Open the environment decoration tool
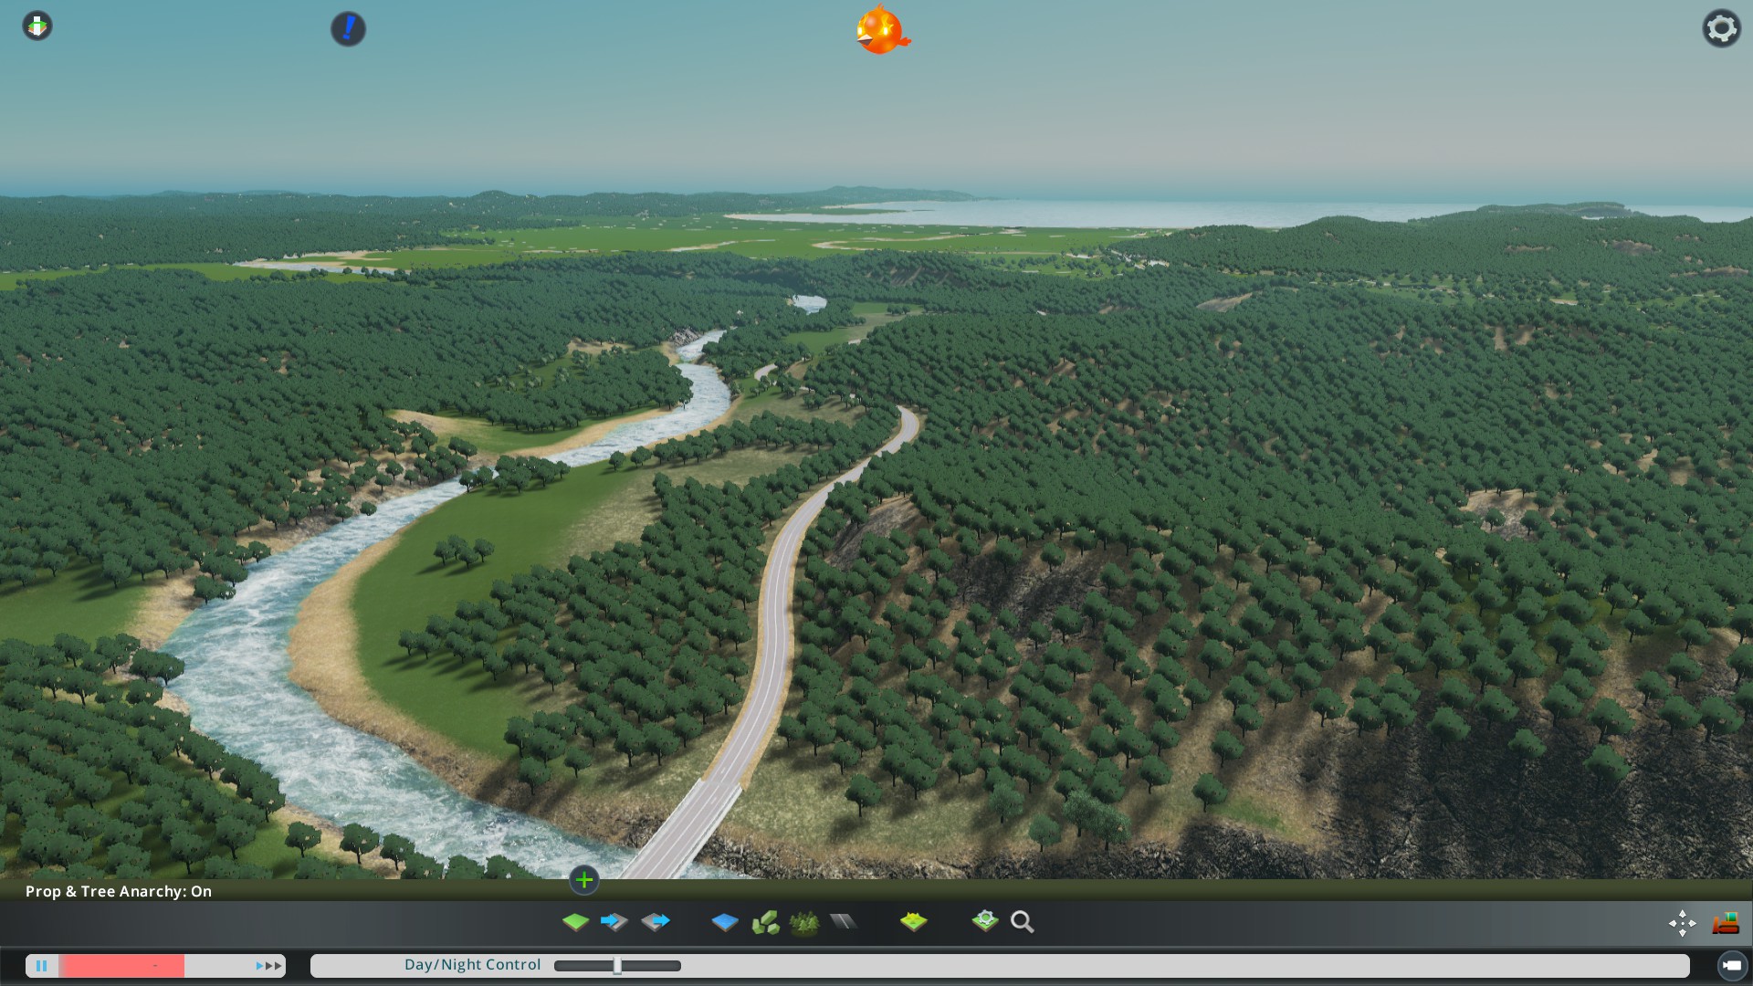The image size is (1753, 986). pos(913,922)
